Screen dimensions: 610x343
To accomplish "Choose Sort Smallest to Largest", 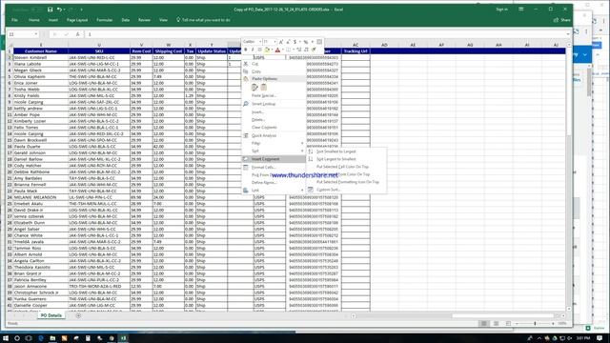I will pyautogui.click(x=346, y=151).
